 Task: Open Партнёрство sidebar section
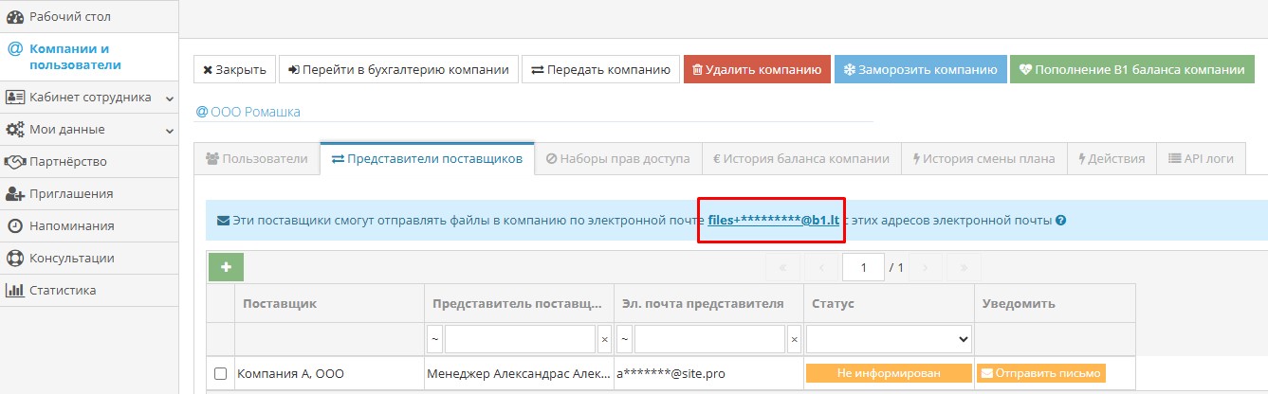pyautogui.click(x=68, y=161)
